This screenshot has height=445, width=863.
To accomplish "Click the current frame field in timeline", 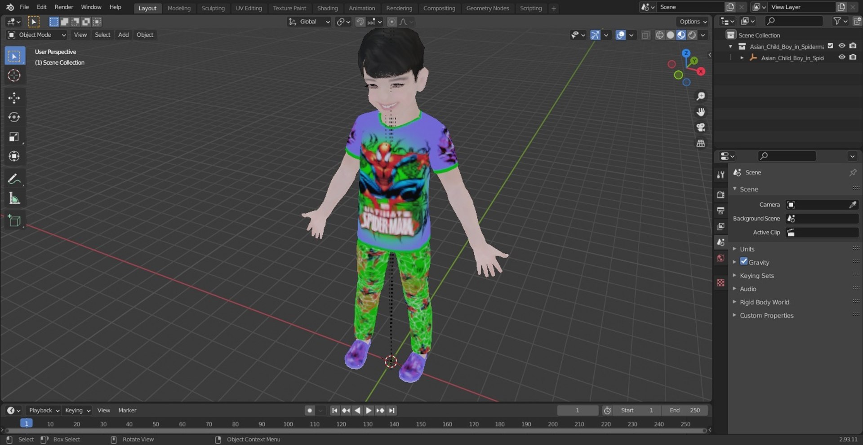I will [x=578, y=410].
